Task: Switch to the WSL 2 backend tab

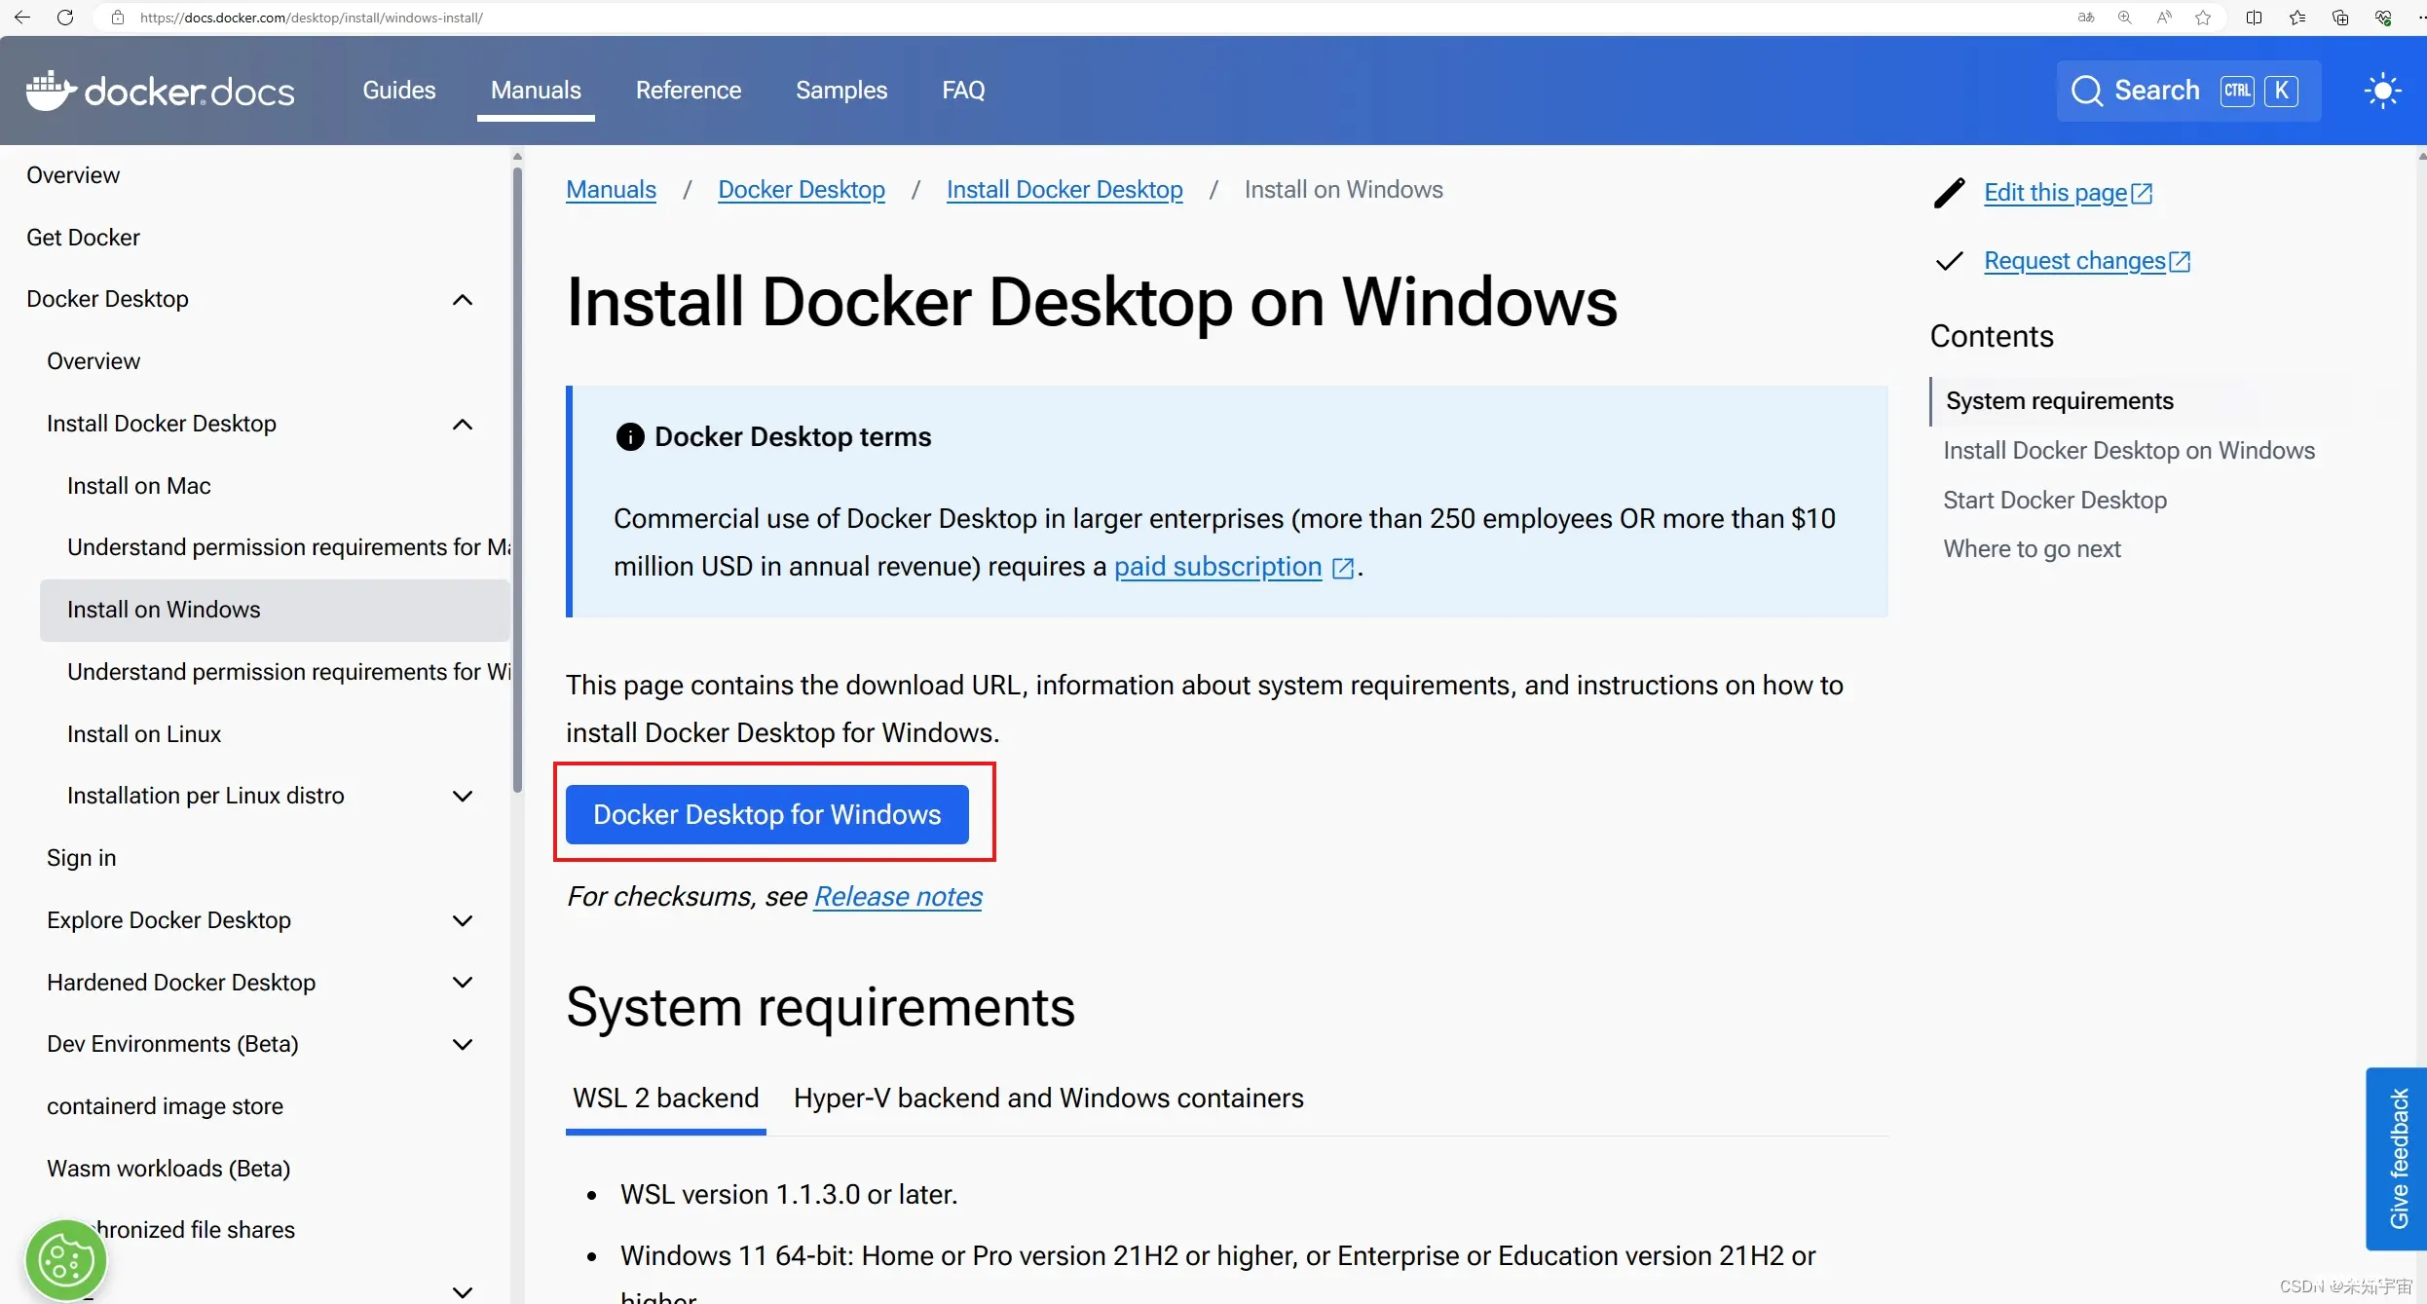Action: (x=665, y=1099)
